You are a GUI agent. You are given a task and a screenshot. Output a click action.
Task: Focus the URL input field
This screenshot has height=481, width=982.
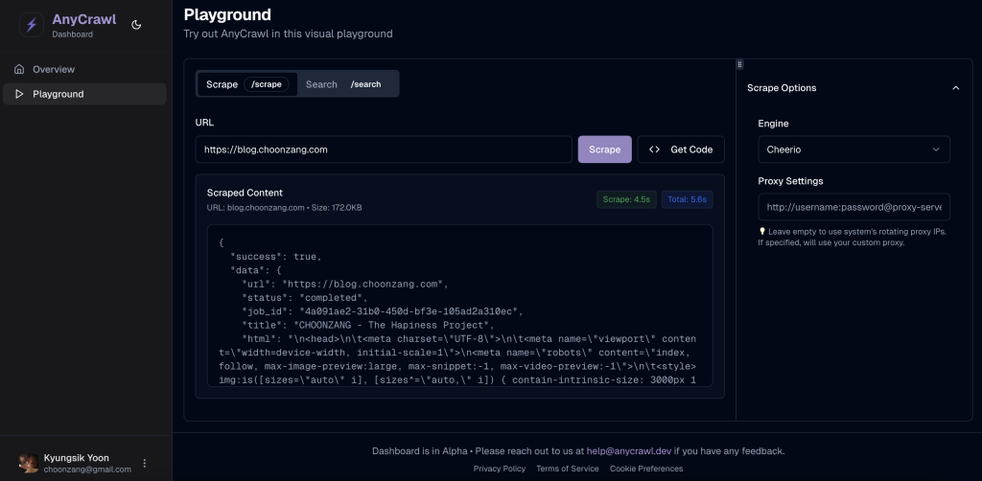384,149
